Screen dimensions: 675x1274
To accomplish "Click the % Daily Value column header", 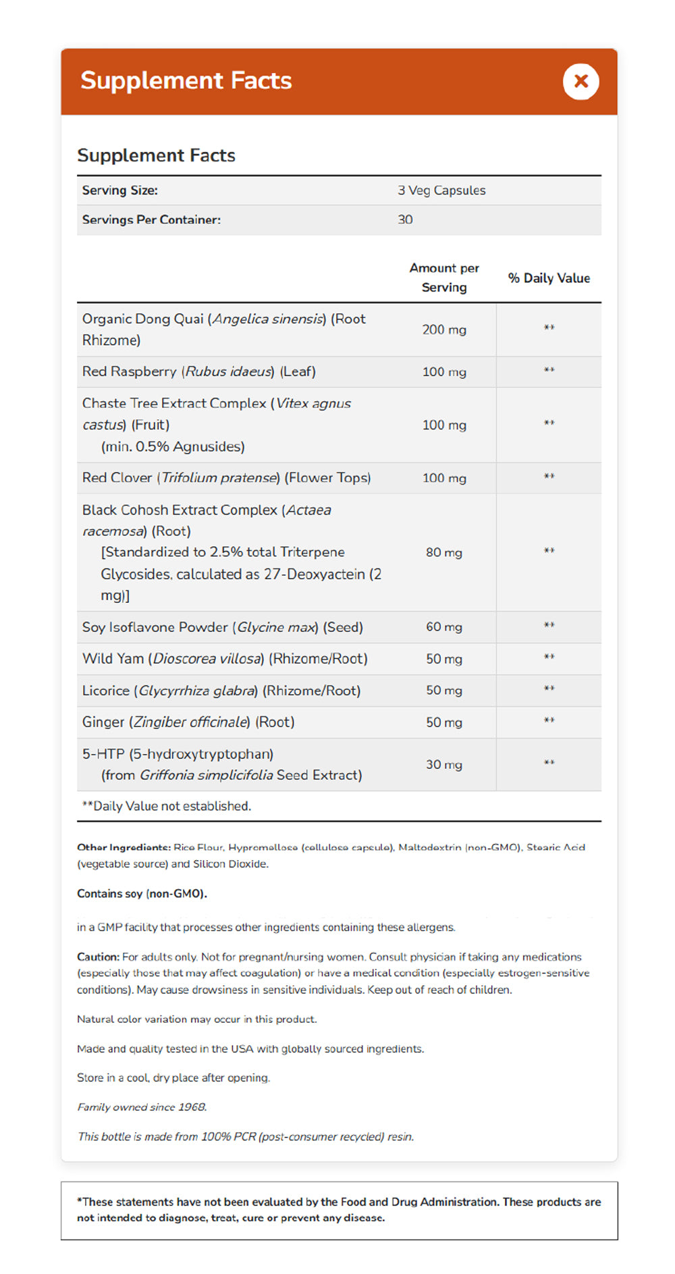I will [x=549, y=277].
